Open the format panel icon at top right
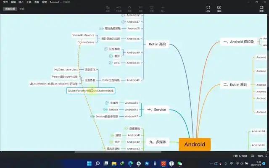 pyautogui.click(x=261, y=8)
